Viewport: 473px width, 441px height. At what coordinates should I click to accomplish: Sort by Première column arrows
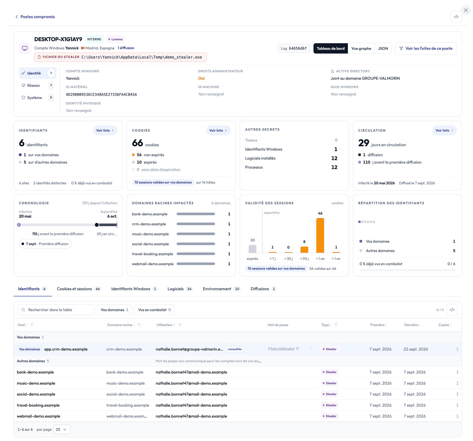386,325
